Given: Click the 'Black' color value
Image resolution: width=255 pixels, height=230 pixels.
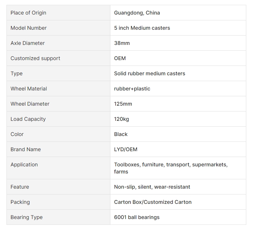Looking at the screenshot, I should 121,134.
